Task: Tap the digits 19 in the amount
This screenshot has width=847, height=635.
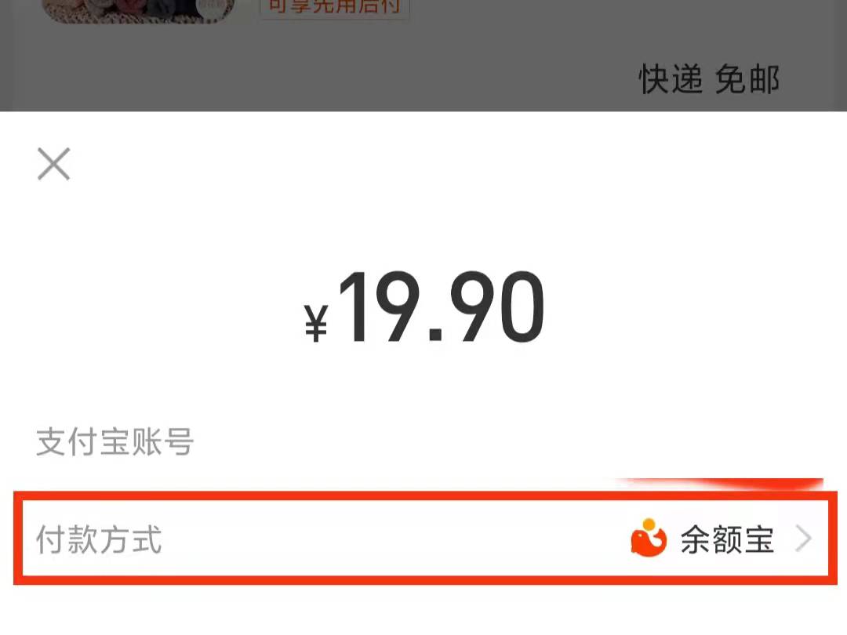Action: [x=380, y=307]
